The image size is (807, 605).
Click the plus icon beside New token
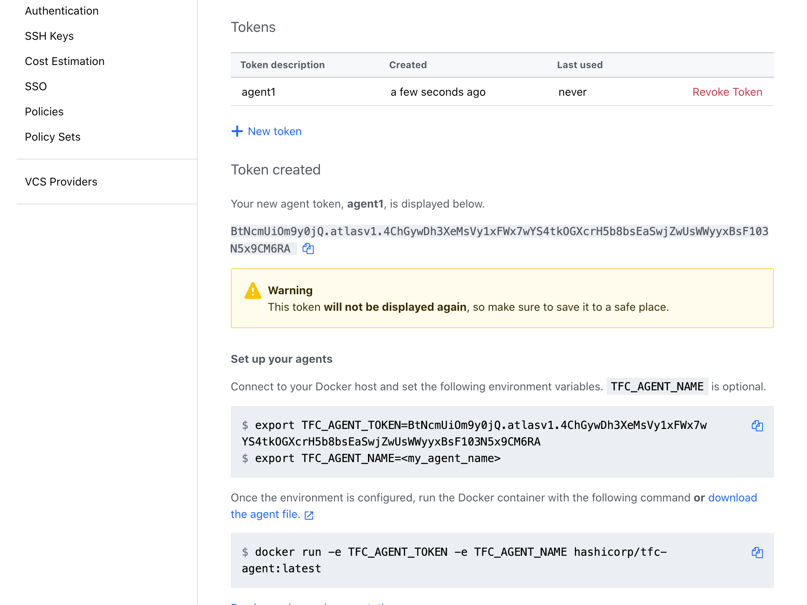[237, 131]
